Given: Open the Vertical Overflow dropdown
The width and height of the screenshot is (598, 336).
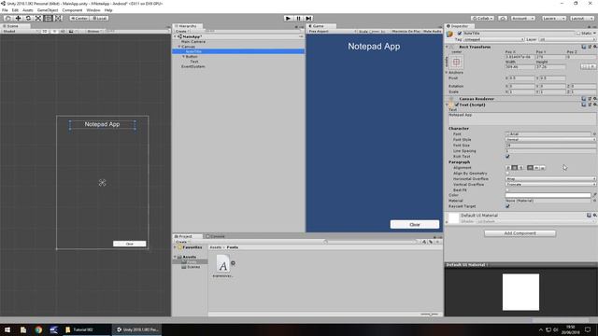Looking at the screenshot, I should [550, 185].
